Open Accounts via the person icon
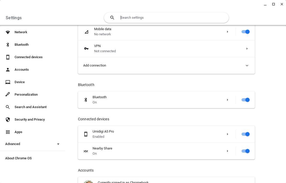Screen dimensions: 286x183 point(8,69)
